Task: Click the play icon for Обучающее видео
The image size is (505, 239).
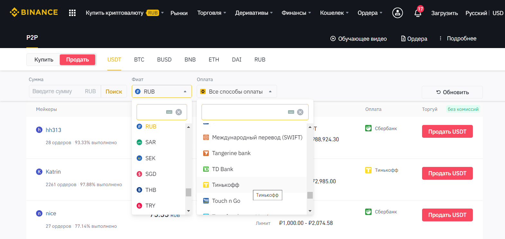Action: click(333, 38)
